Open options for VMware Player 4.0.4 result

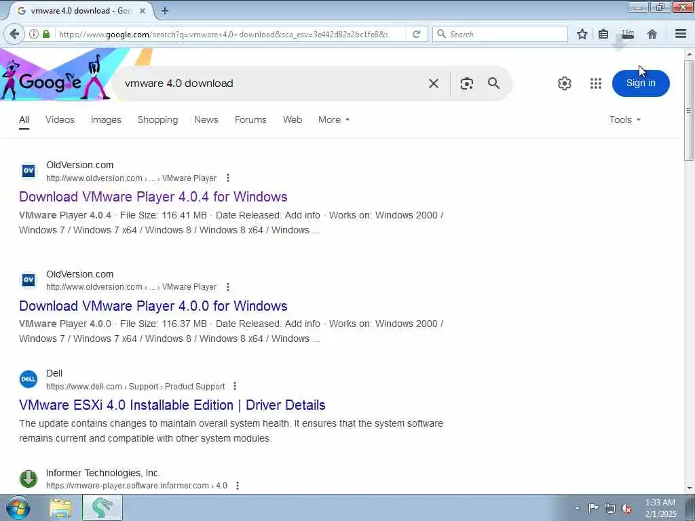pos(228,178)
